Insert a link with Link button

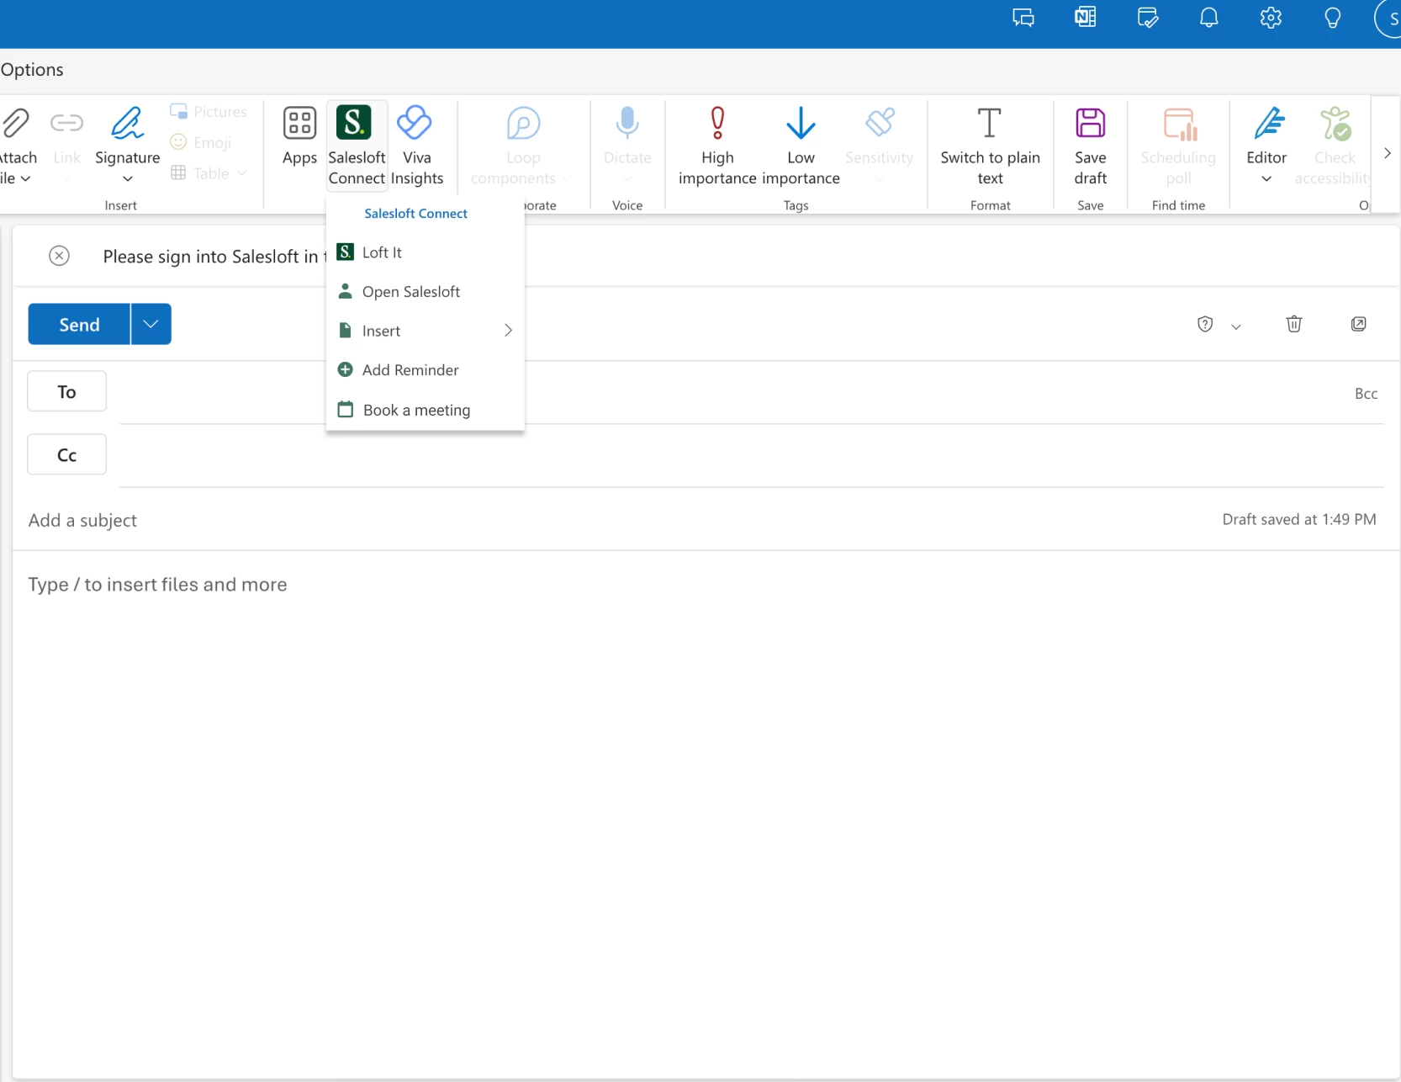[66, 143]
